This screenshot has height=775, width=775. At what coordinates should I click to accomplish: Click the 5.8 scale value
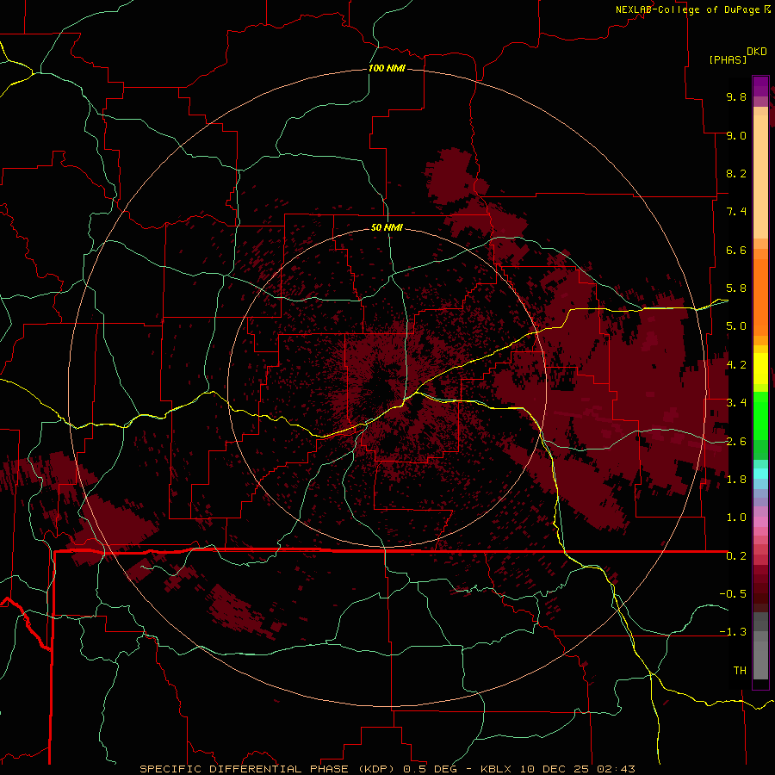pyautogui.click(x=736, y=288)
